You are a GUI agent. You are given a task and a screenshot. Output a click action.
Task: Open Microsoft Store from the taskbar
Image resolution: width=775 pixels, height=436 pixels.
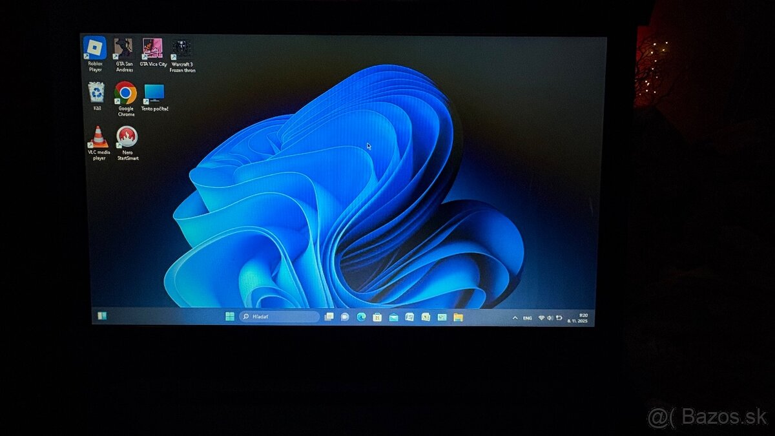(377, 317)
